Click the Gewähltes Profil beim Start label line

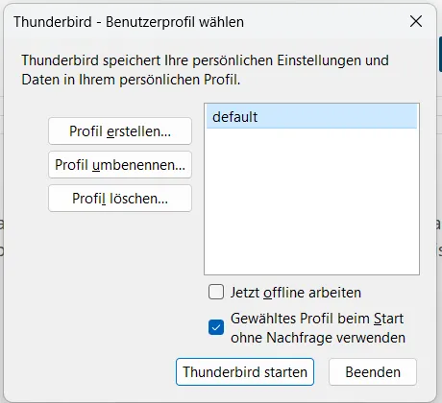317,319
